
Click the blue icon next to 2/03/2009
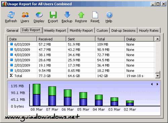pos(11,65)
